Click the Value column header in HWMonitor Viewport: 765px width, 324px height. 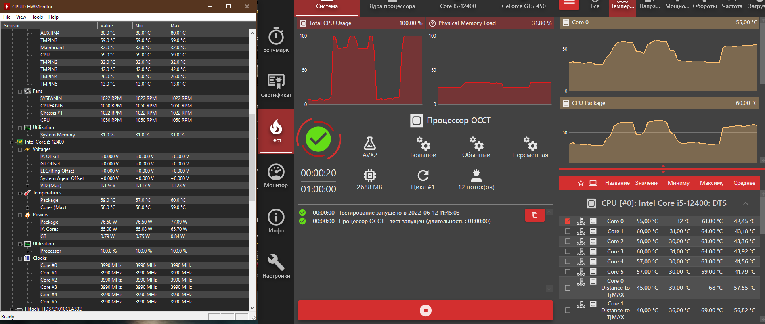(115, 25)
